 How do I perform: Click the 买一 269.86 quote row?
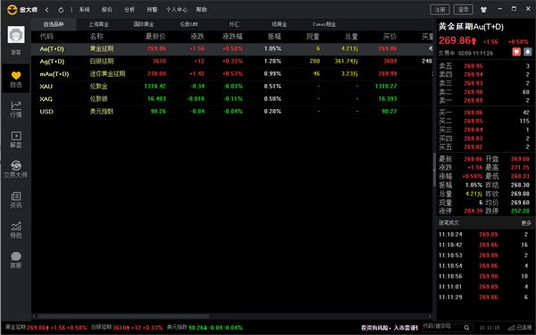point(484,113)
